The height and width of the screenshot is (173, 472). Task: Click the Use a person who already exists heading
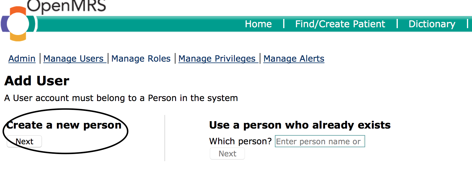point(300,125)
